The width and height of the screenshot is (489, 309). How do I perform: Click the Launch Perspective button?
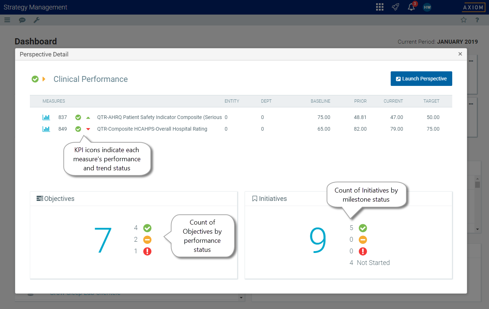click(x=421, y=79)
